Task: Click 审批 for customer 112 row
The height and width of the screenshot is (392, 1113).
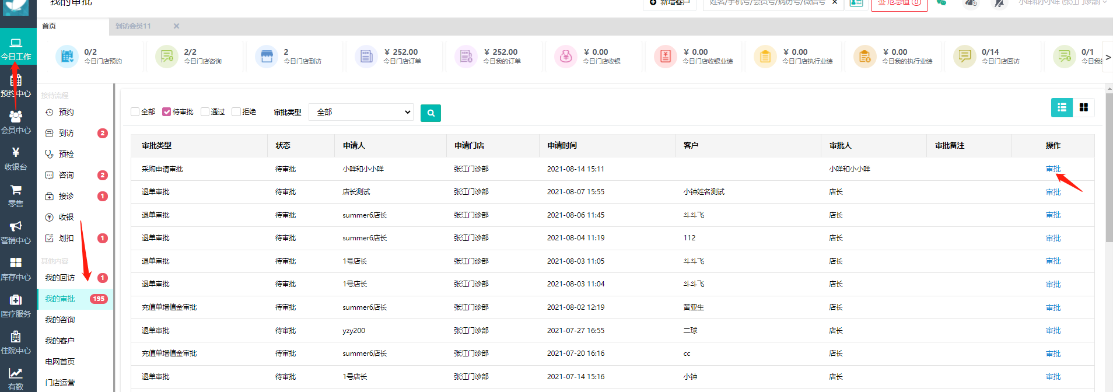Action: coord(1053,238)
